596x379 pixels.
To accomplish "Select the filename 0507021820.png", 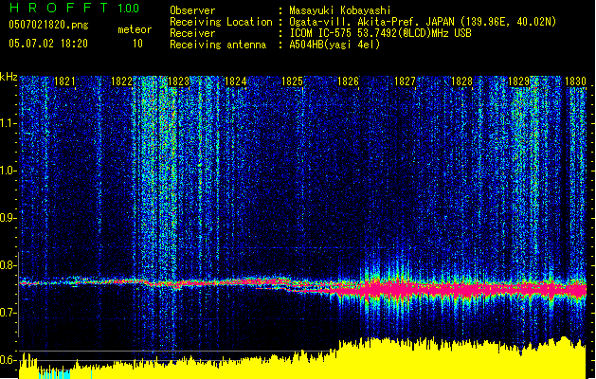I will pyautogui.click(x=48, y=26).
